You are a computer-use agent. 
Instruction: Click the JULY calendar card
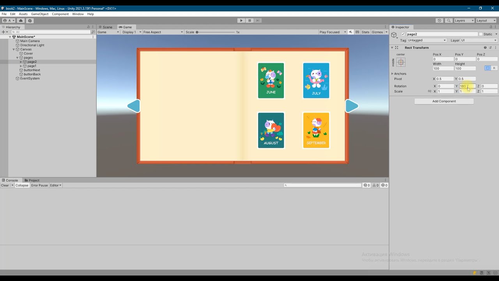pyautogui.click(x=316, y=80)
